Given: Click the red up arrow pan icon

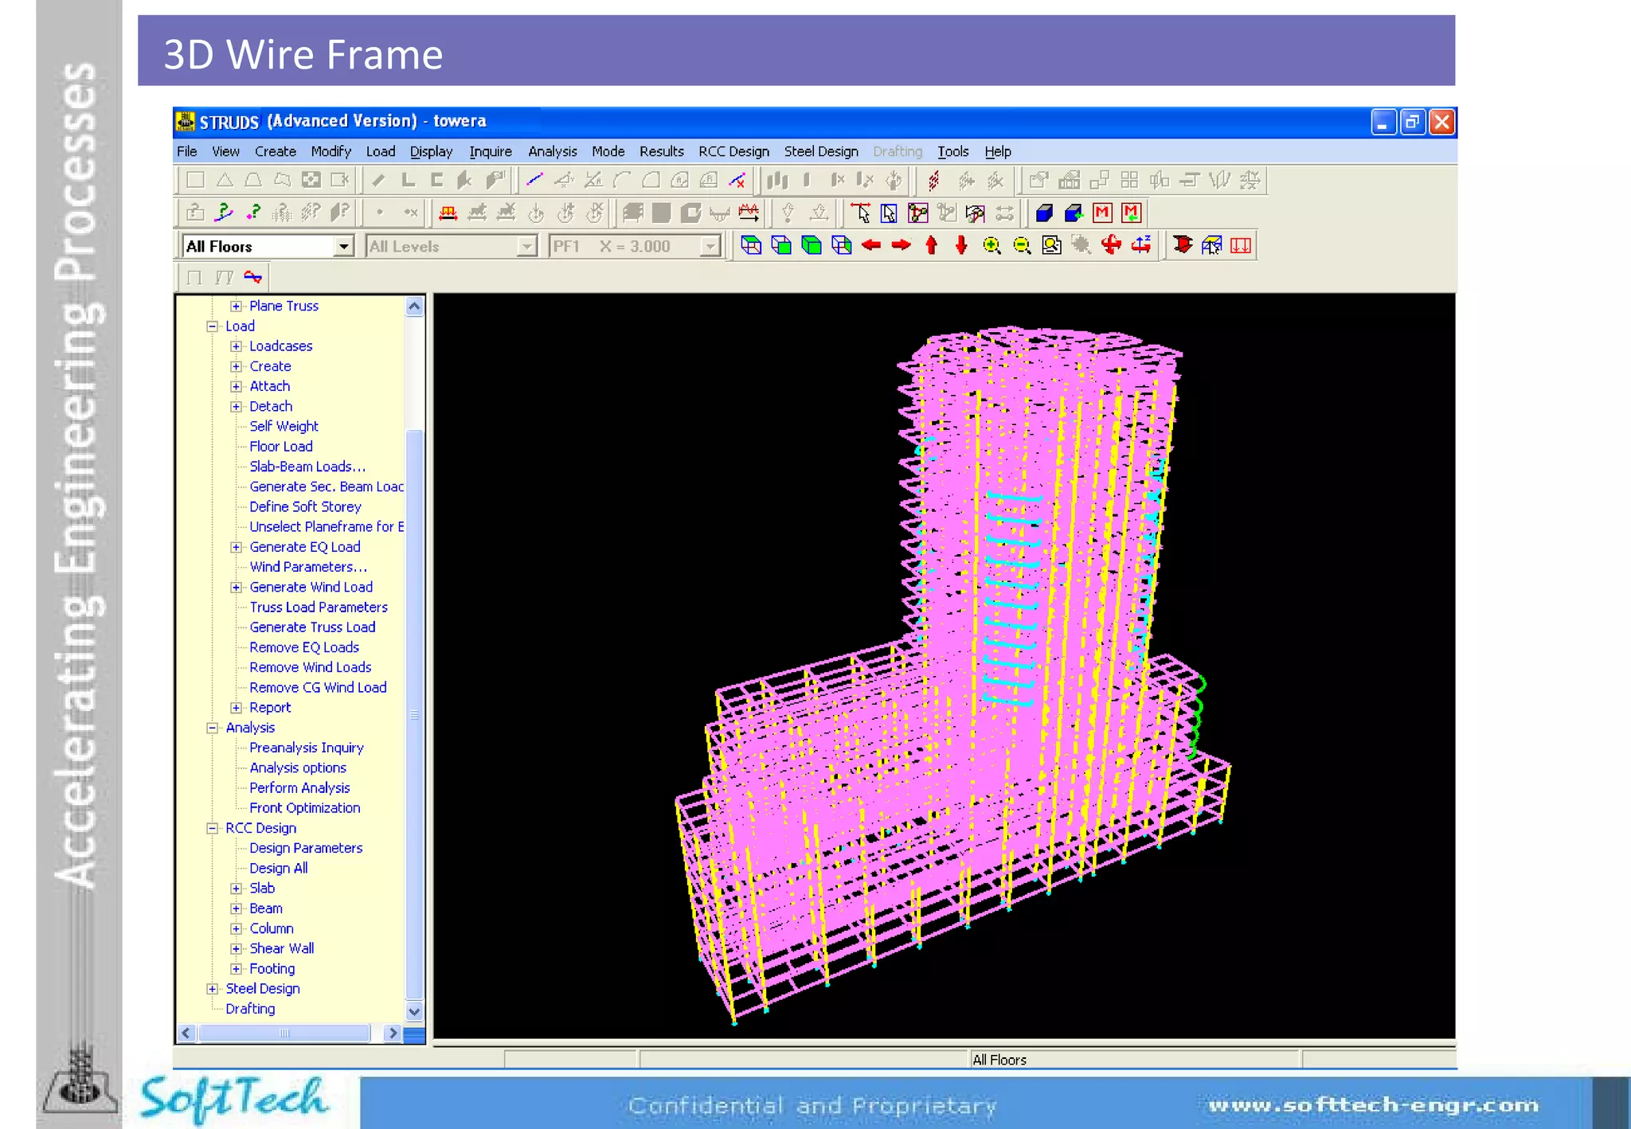Looking at the screenshot, I should coord(932,245).
